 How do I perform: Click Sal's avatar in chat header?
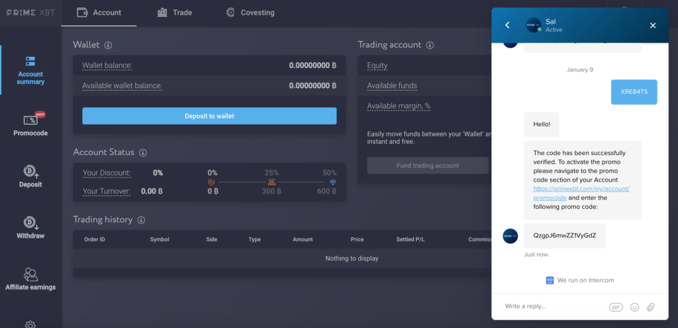tap(534, 25)
